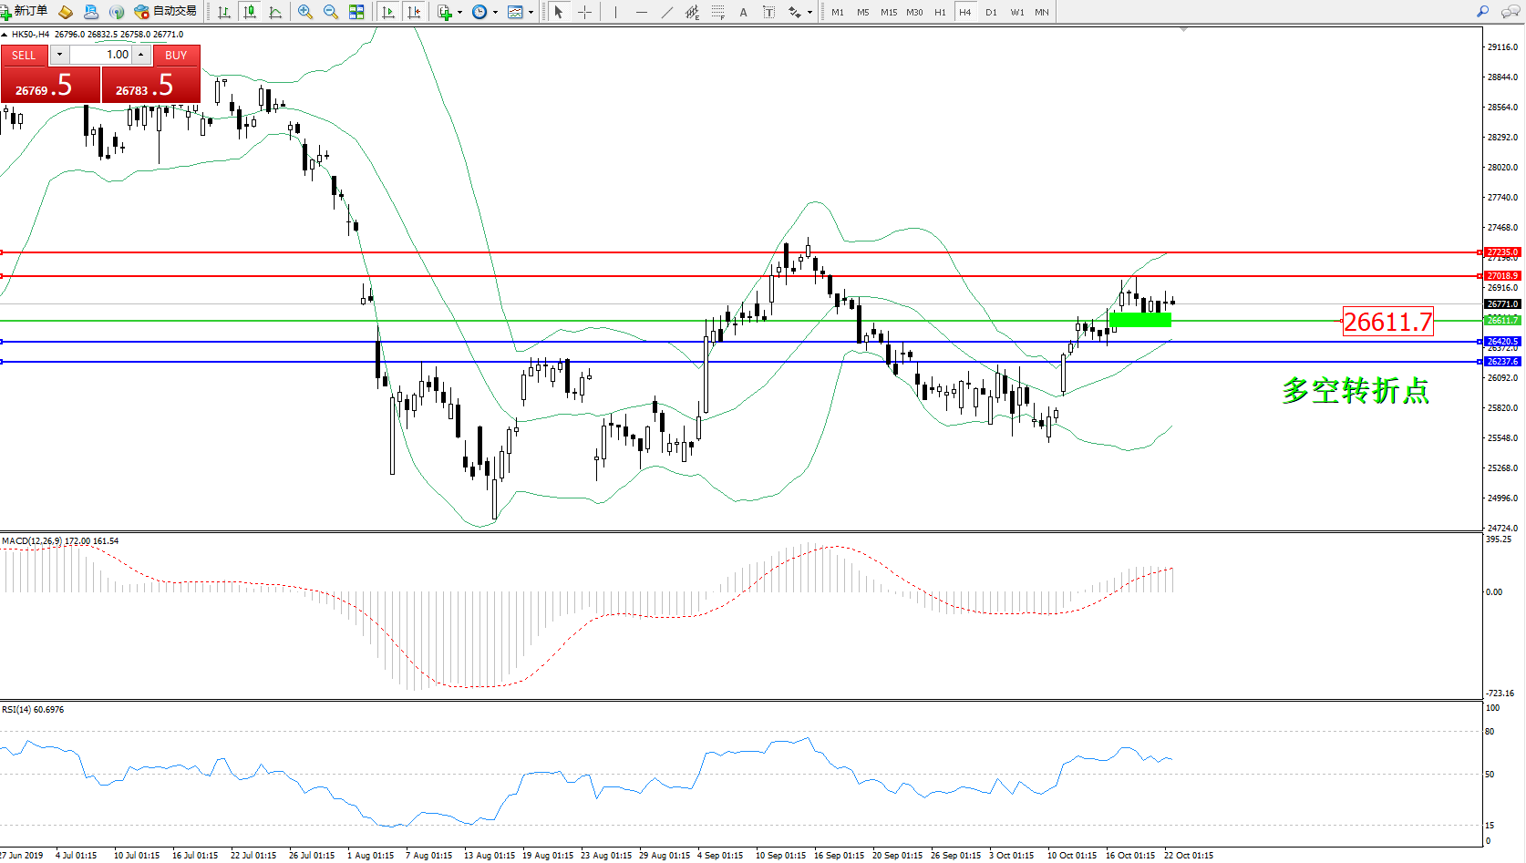Switch to the D1 timeframe

coord(991,12)
